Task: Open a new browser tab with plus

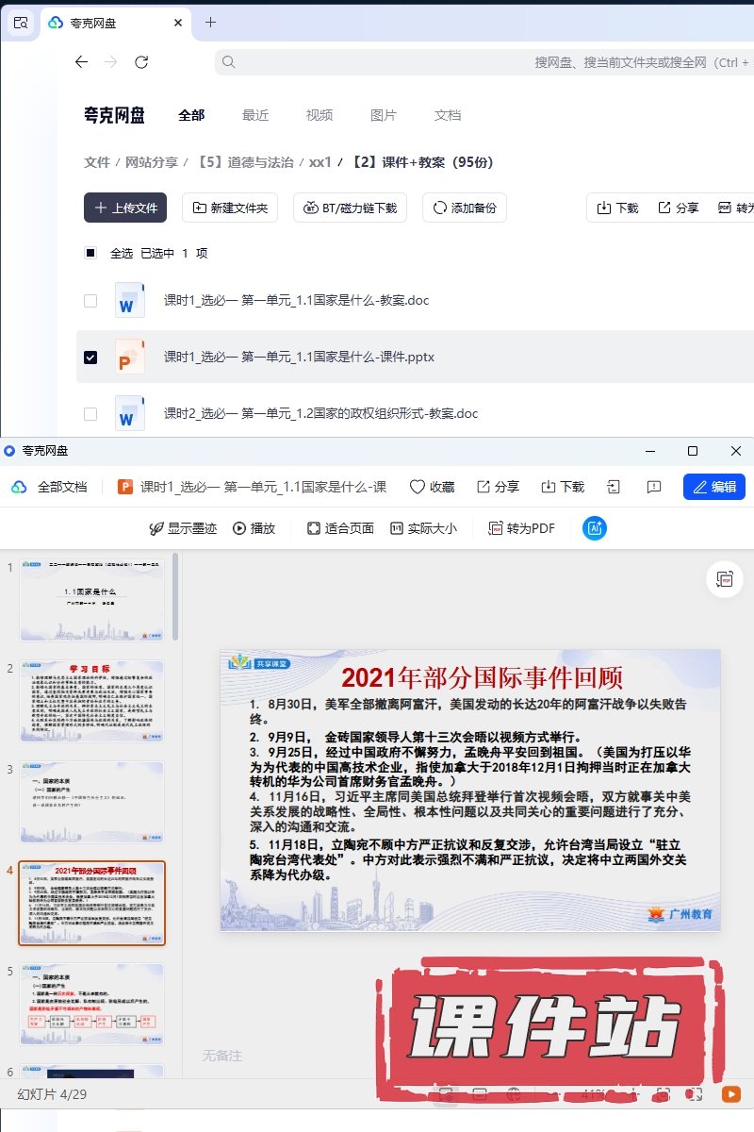Action: coord(210,22)
